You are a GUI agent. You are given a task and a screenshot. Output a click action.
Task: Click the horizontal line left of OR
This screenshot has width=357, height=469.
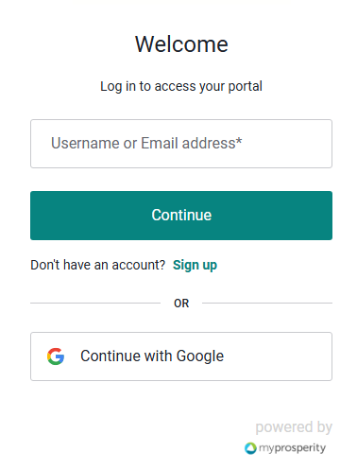pos(95,304)
